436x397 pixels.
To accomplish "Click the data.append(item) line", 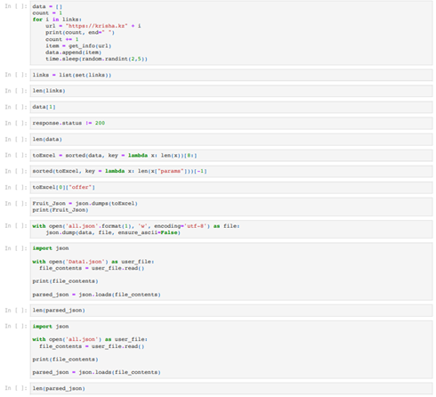I will pyautogui.click(x=73, y=53).
